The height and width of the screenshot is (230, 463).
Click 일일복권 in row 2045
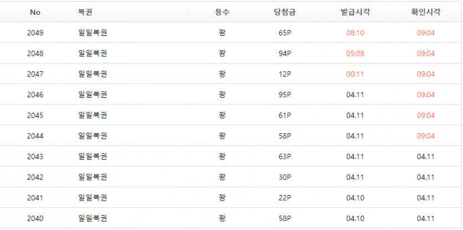coord(93,115)
